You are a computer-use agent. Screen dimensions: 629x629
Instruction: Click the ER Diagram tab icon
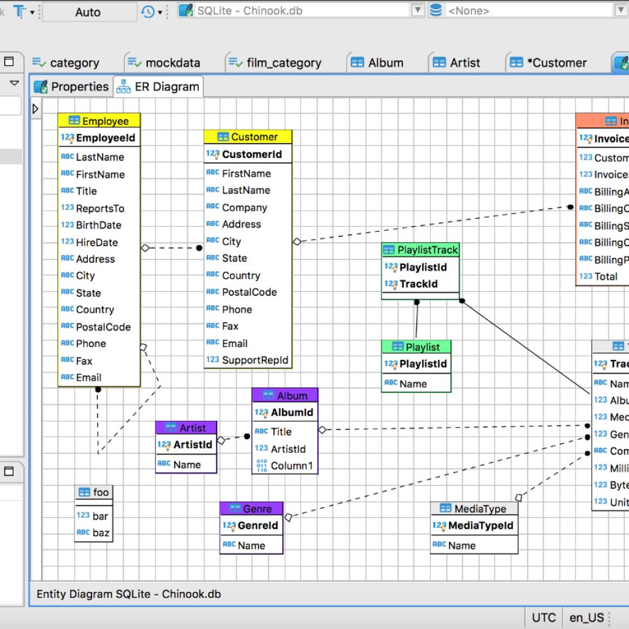pos(123,86)
